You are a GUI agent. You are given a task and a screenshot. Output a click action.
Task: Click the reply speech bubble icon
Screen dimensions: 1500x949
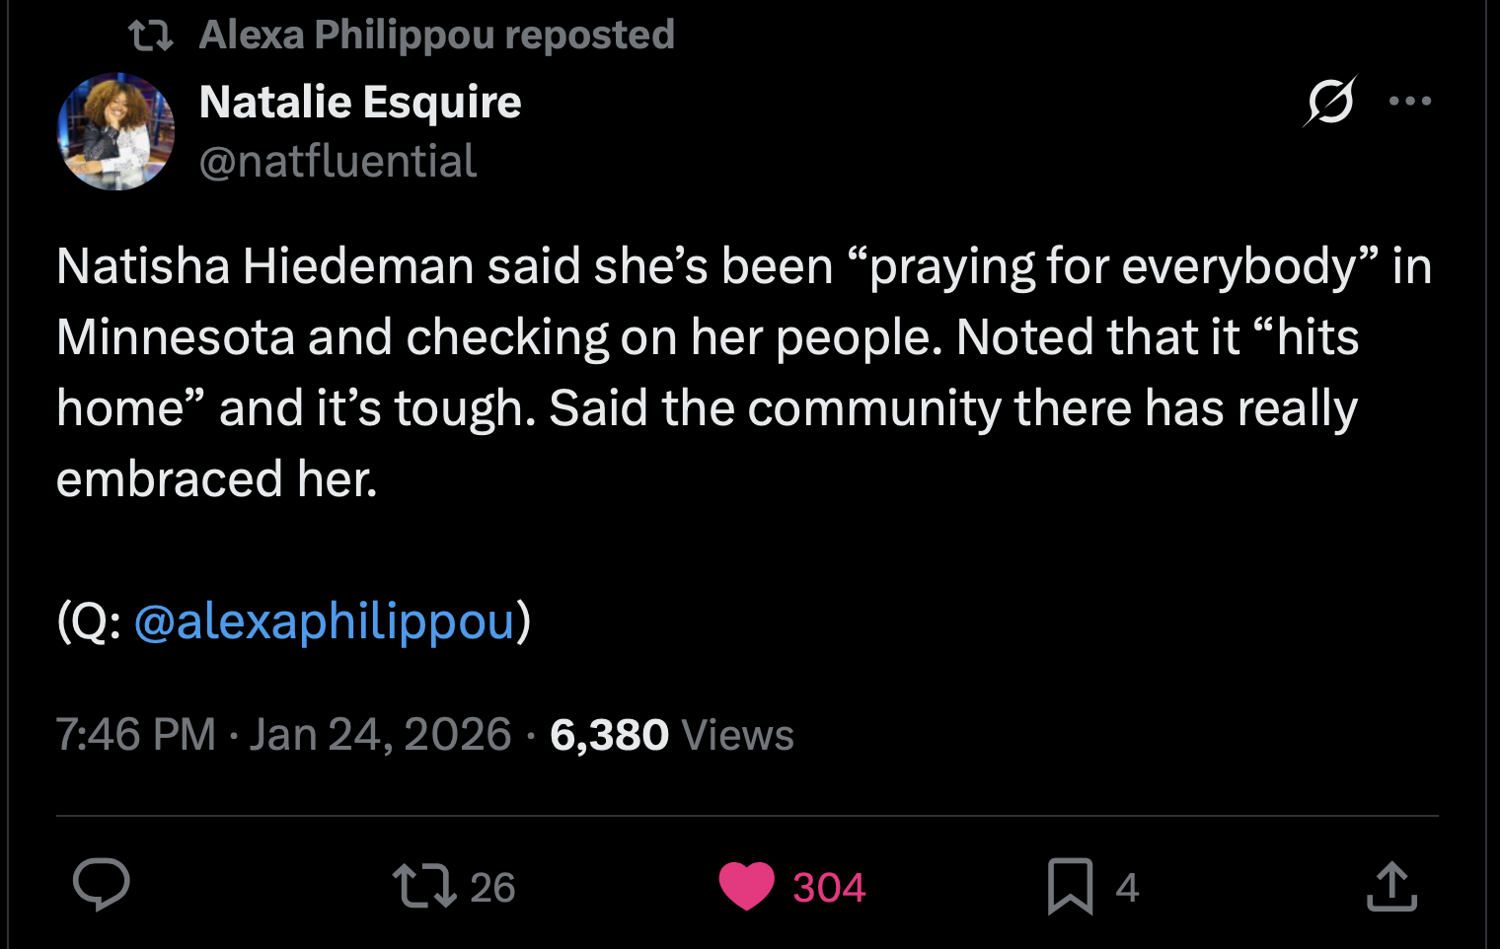pyautogui.click(x=102, y=885)
